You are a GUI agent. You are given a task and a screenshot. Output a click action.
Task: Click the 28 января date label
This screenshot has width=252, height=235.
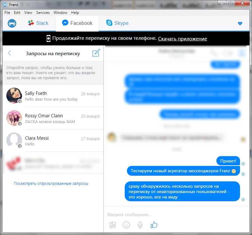click(90, 94)
